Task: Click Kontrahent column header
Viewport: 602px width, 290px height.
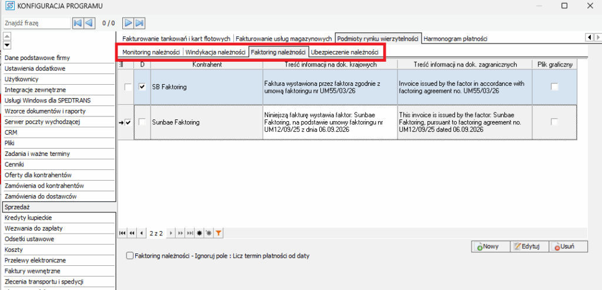Action: 207,65
